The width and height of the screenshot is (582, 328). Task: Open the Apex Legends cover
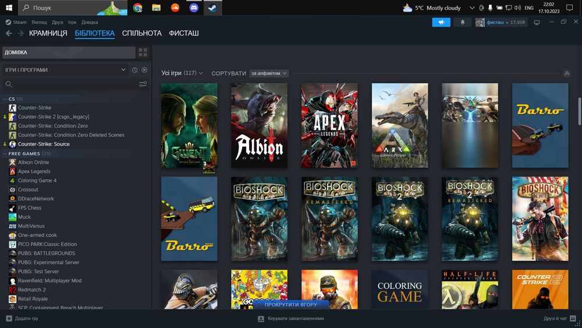329,126
